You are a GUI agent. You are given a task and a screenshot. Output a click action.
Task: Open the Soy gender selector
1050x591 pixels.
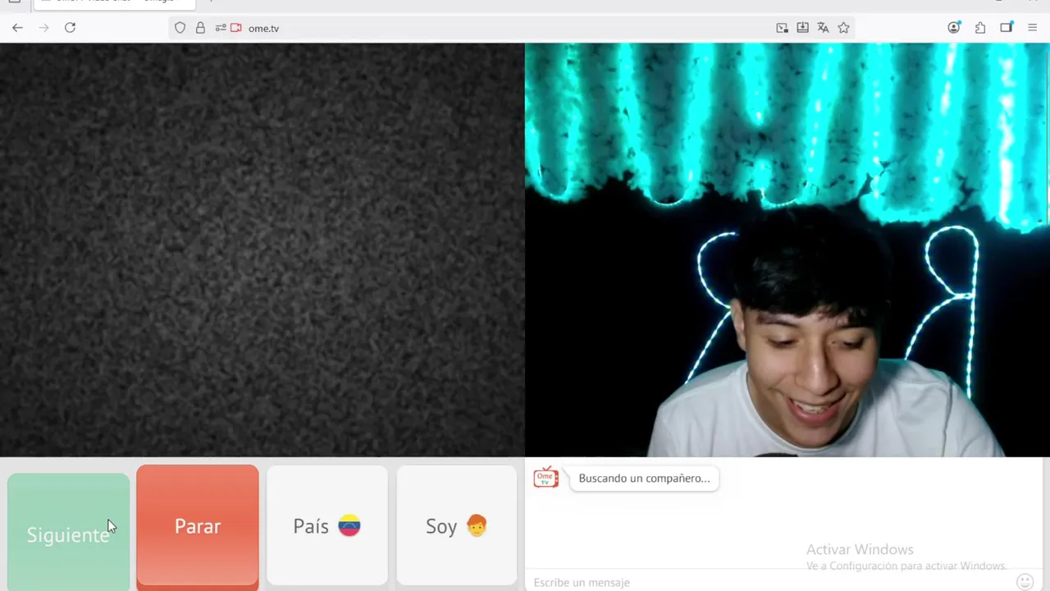pos(457,526)
